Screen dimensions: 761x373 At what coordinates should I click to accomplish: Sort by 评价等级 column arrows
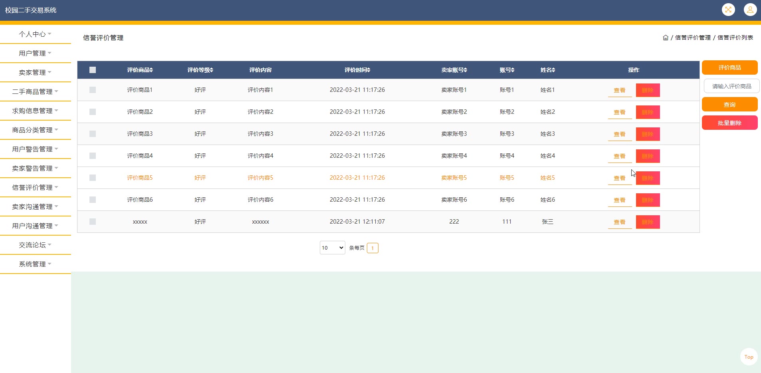(x=212, y=70)
